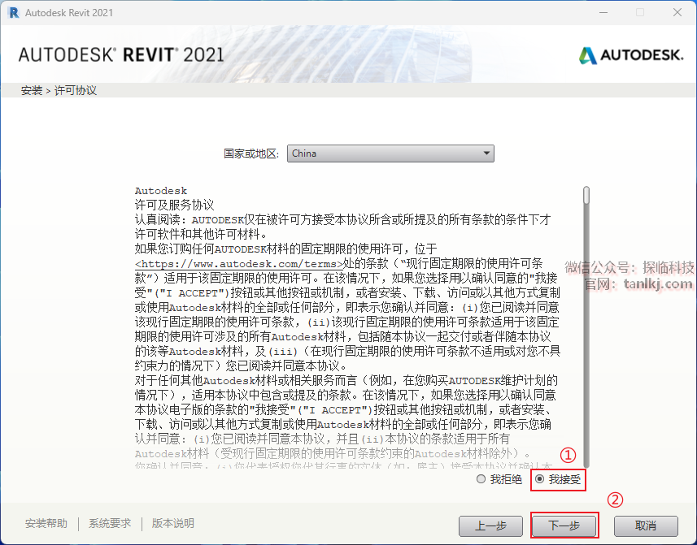
Task: Click the Revit icon in the title bar
Action: [13, 12]
